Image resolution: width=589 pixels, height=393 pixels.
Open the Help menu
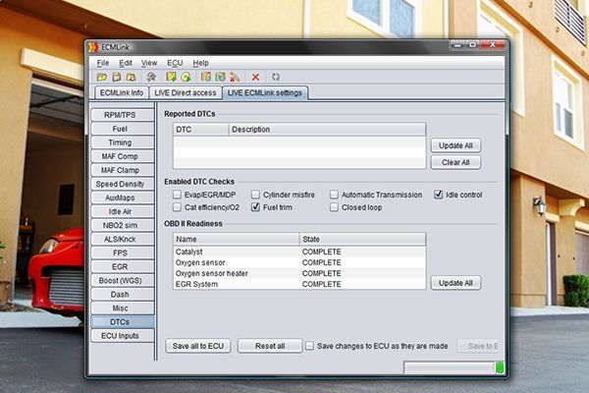coord(200,63)
